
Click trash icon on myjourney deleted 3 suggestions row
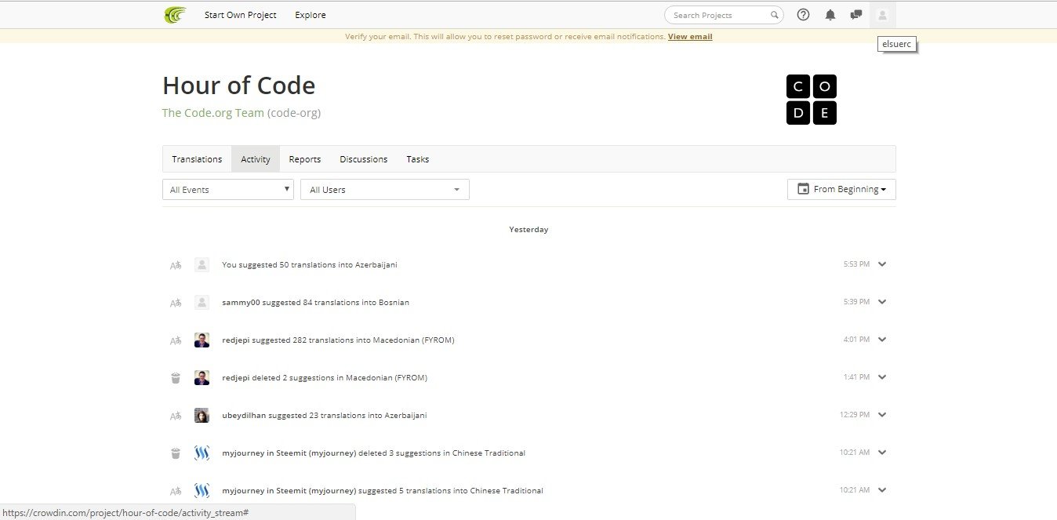(176, 453)
